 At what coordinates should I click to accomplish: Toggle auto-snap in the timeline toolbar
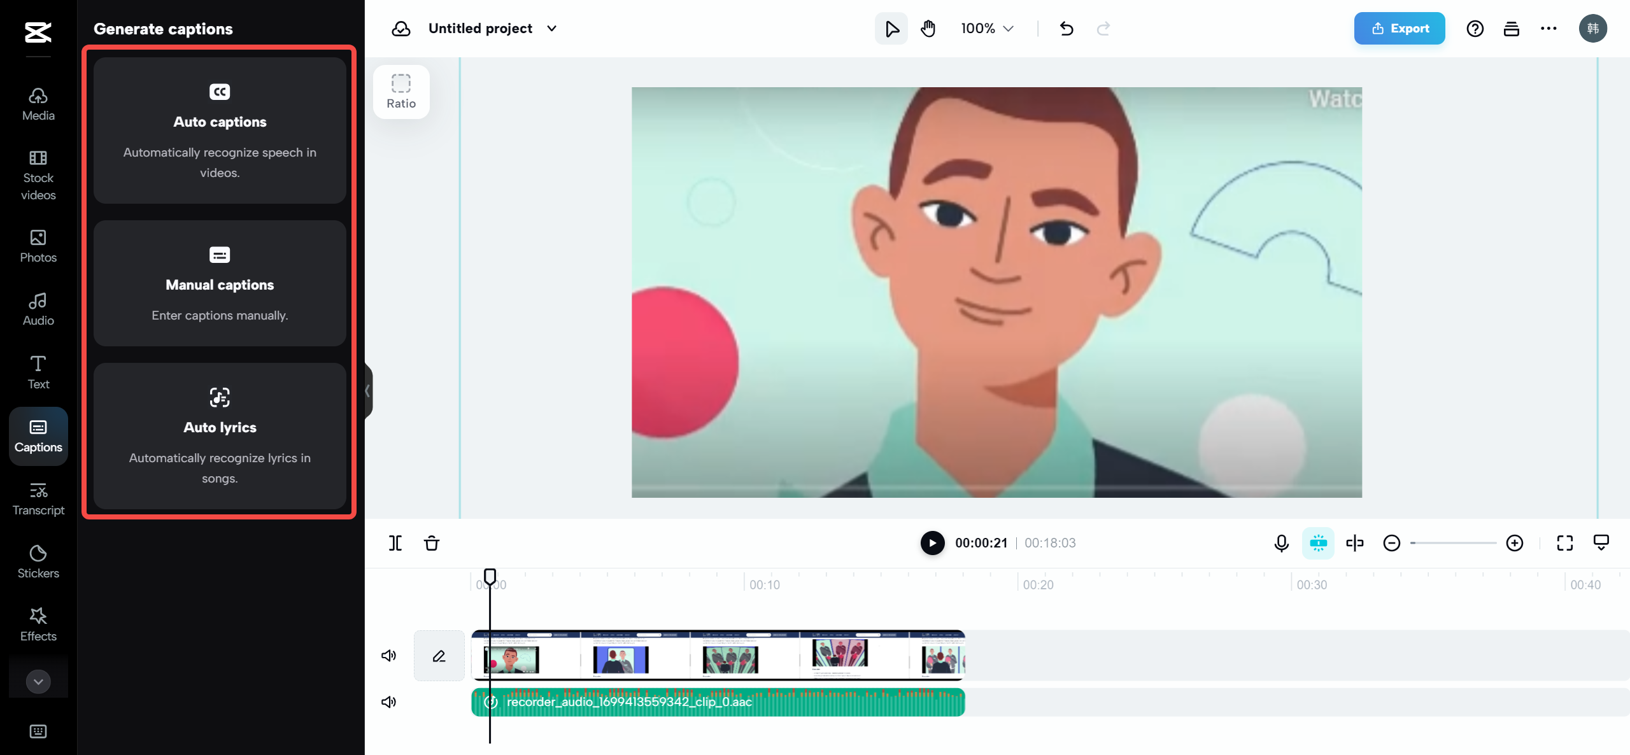click(x=1318, y=543)
